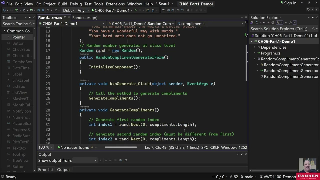320x180 pixels.
Task: Click the pin icon on the Toolbox panel
Action: tap(30, 17)
